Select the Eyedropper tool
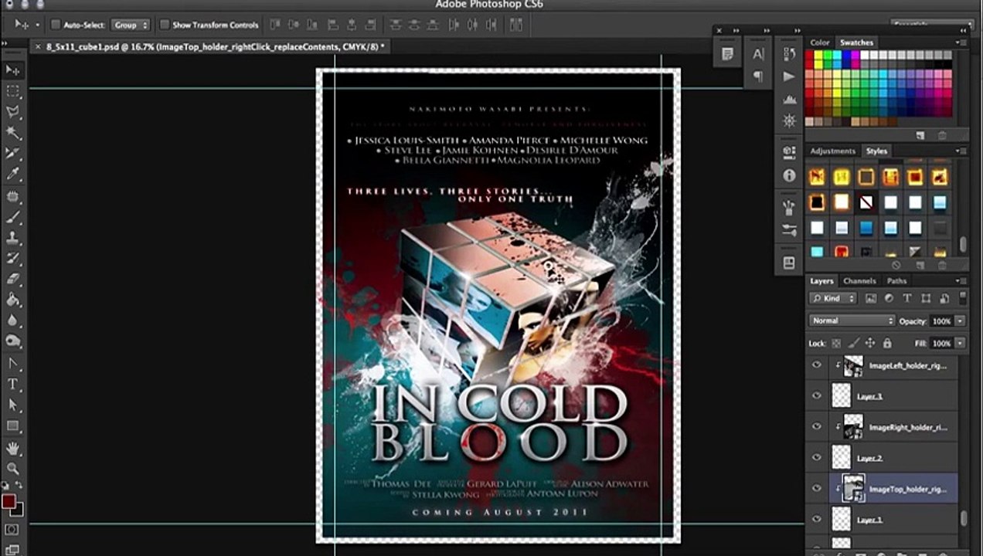The height and width of the screenshot is (556, 983). 13,175
